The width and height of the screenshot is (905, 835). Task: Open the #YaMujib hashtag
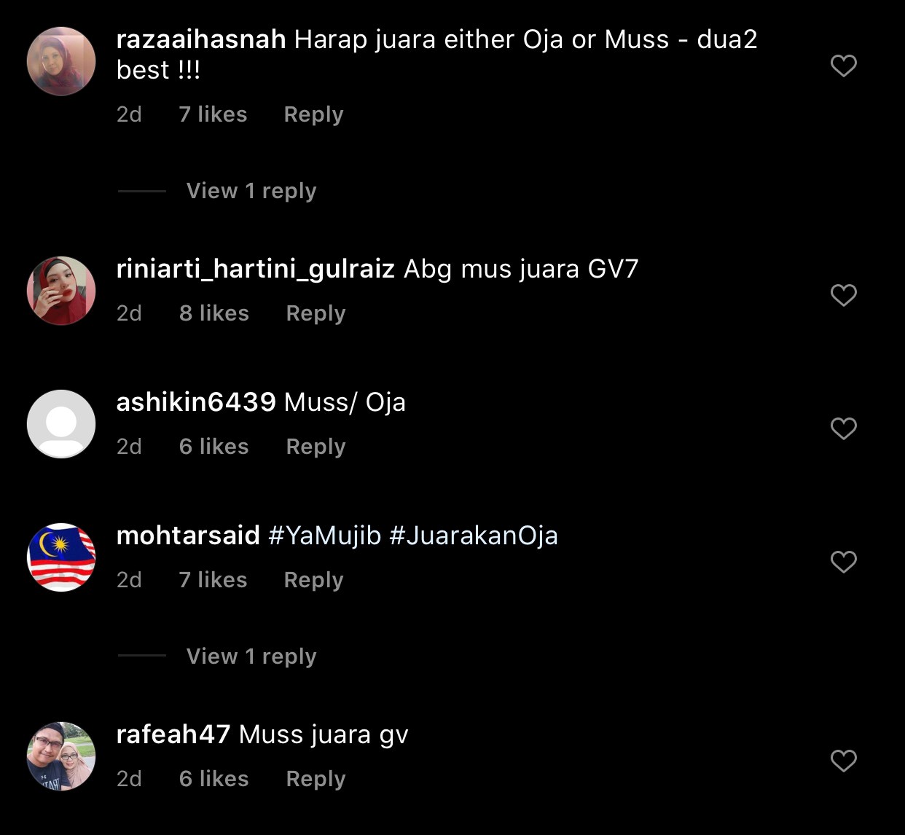coord(325,536)
